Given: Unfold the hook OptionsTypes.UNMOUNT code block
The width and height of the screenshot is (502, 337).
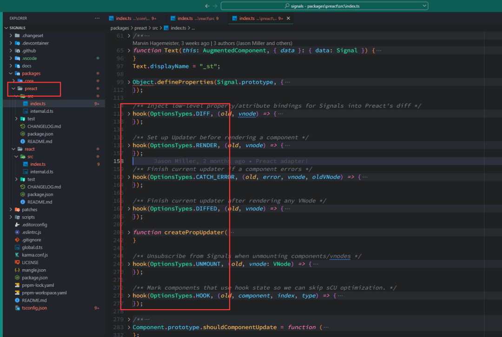Looking at the screenshot, I should point(129,264).
